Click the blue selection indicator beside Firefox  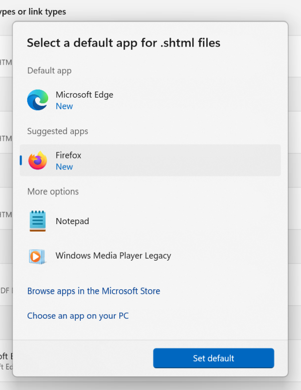pyautogui.click(x=21, y=160)
